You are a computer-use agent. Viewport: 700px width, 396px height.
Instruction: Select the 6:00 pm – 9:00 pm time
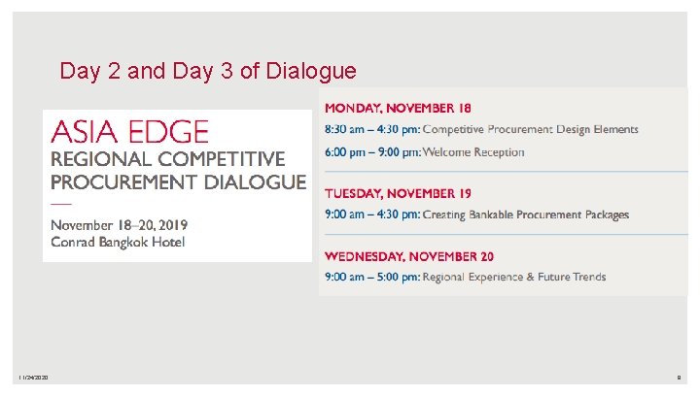372,152
